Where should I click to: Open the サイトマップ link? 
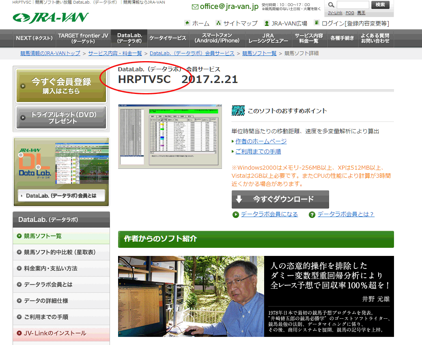pyautogui.click(x=240, y=23)
